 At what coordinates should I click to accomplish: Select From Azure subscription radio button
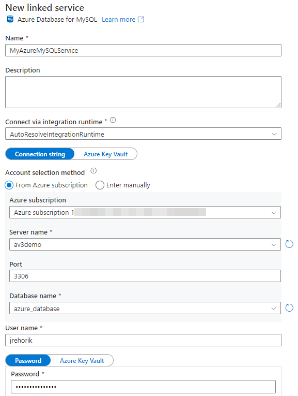(9, 185)
